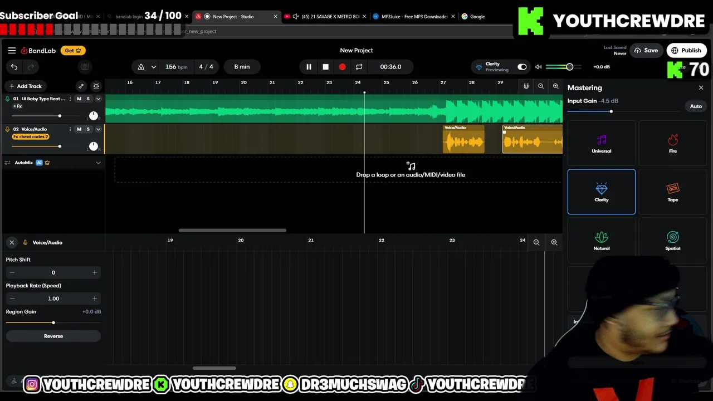Pause the playing track
The image size is (713, 401).
309,67
